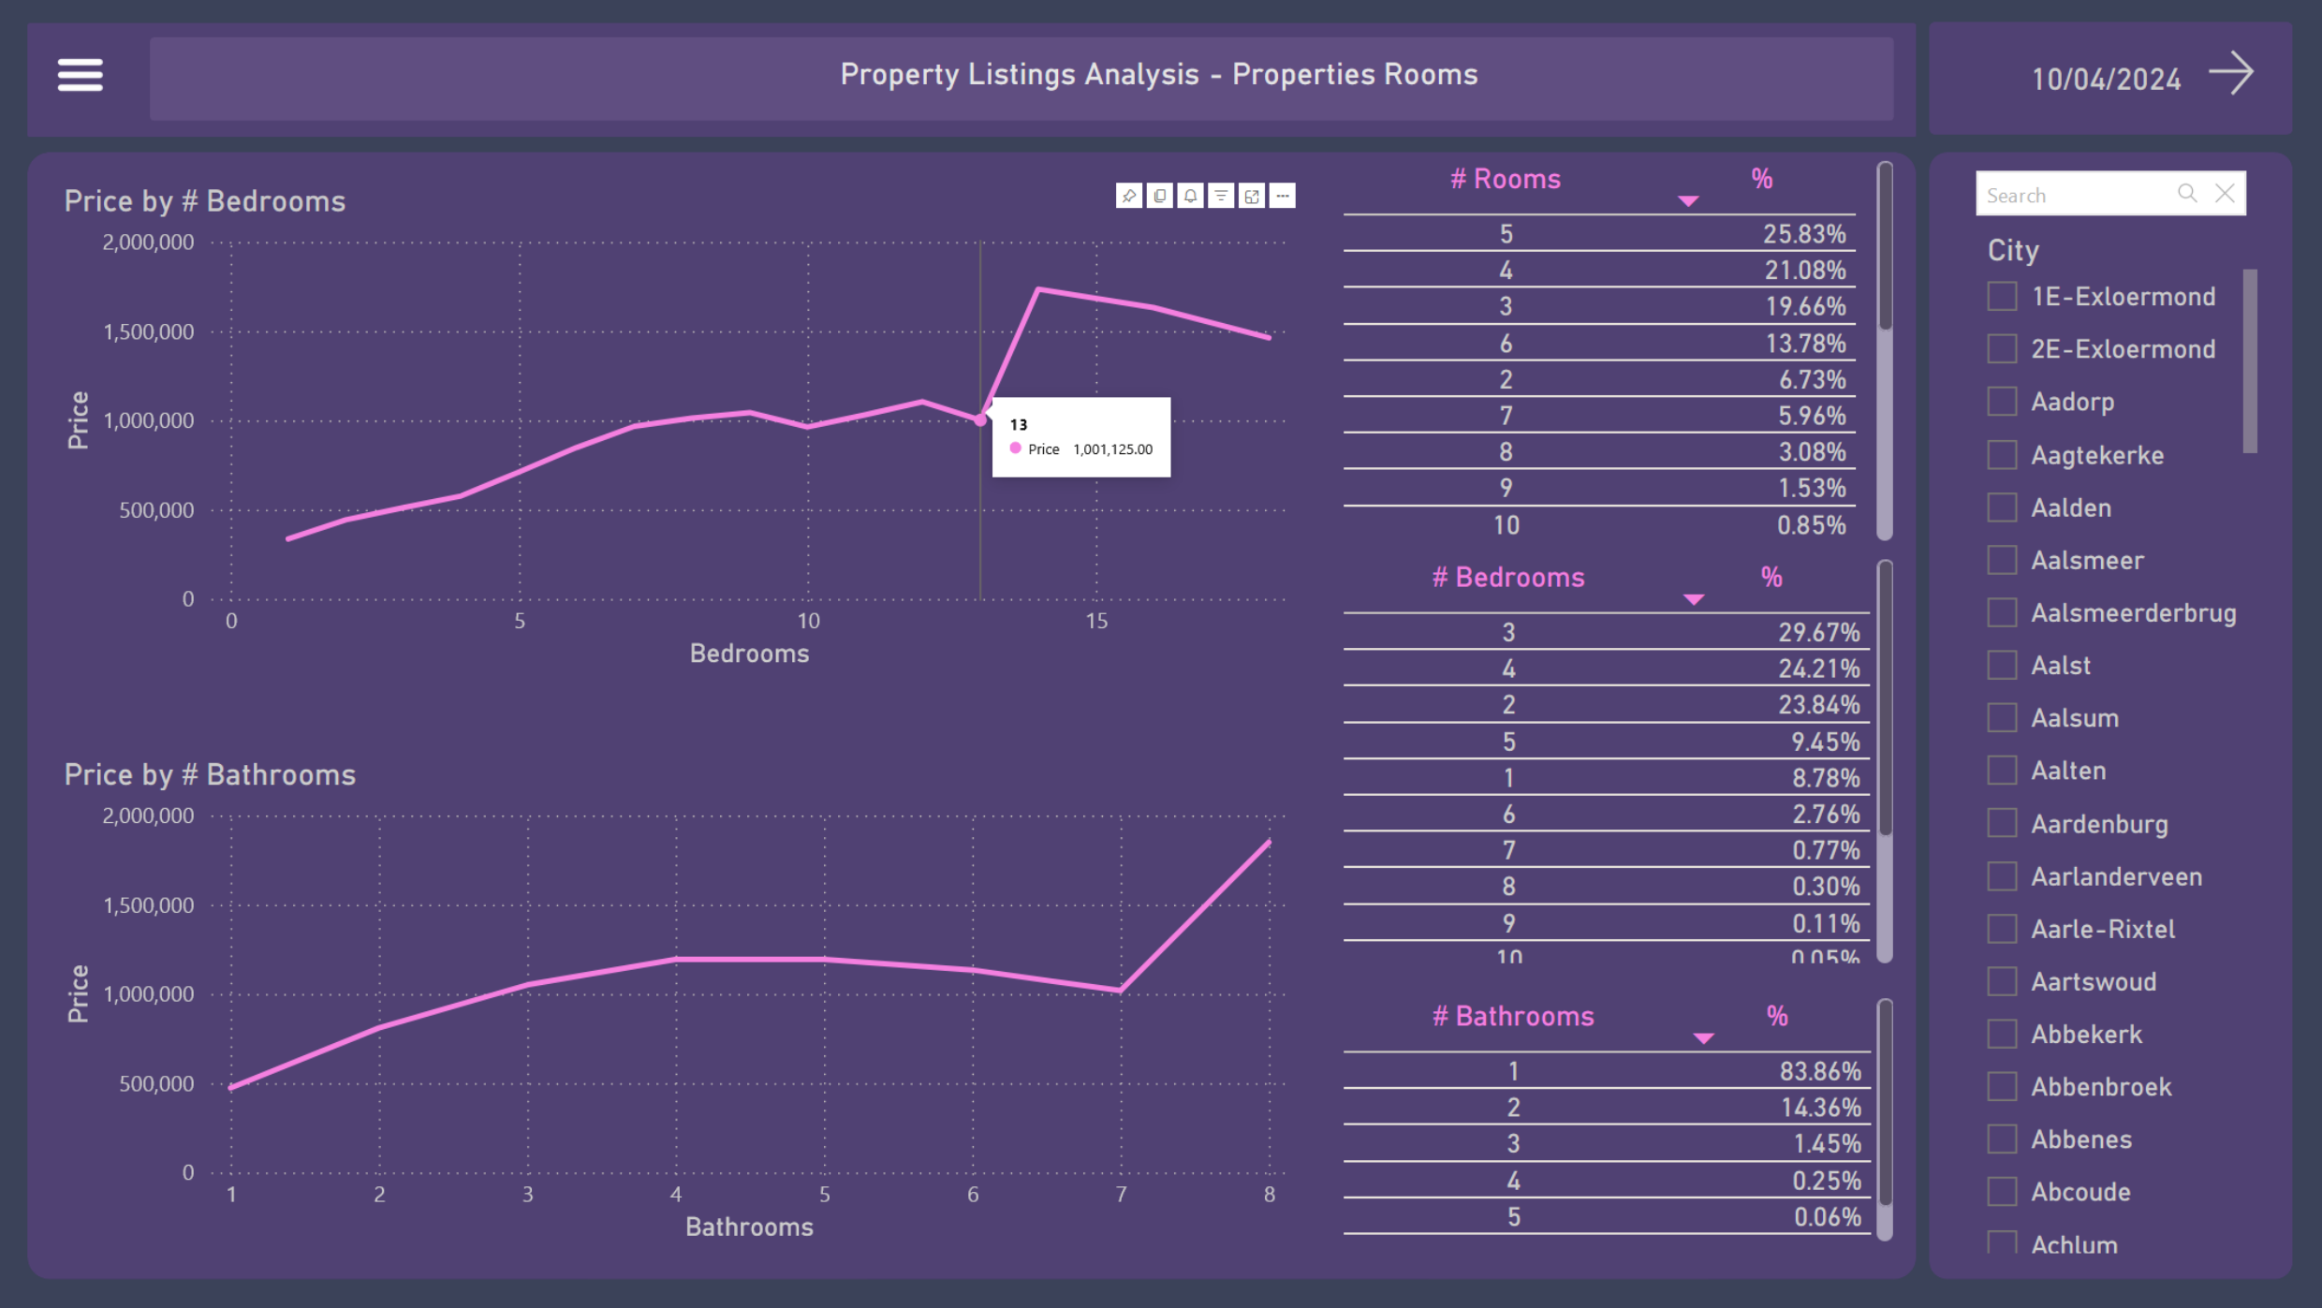2322x1308 pixels.
Task: Click the City slicer heading
Action: coord(2013,251)
